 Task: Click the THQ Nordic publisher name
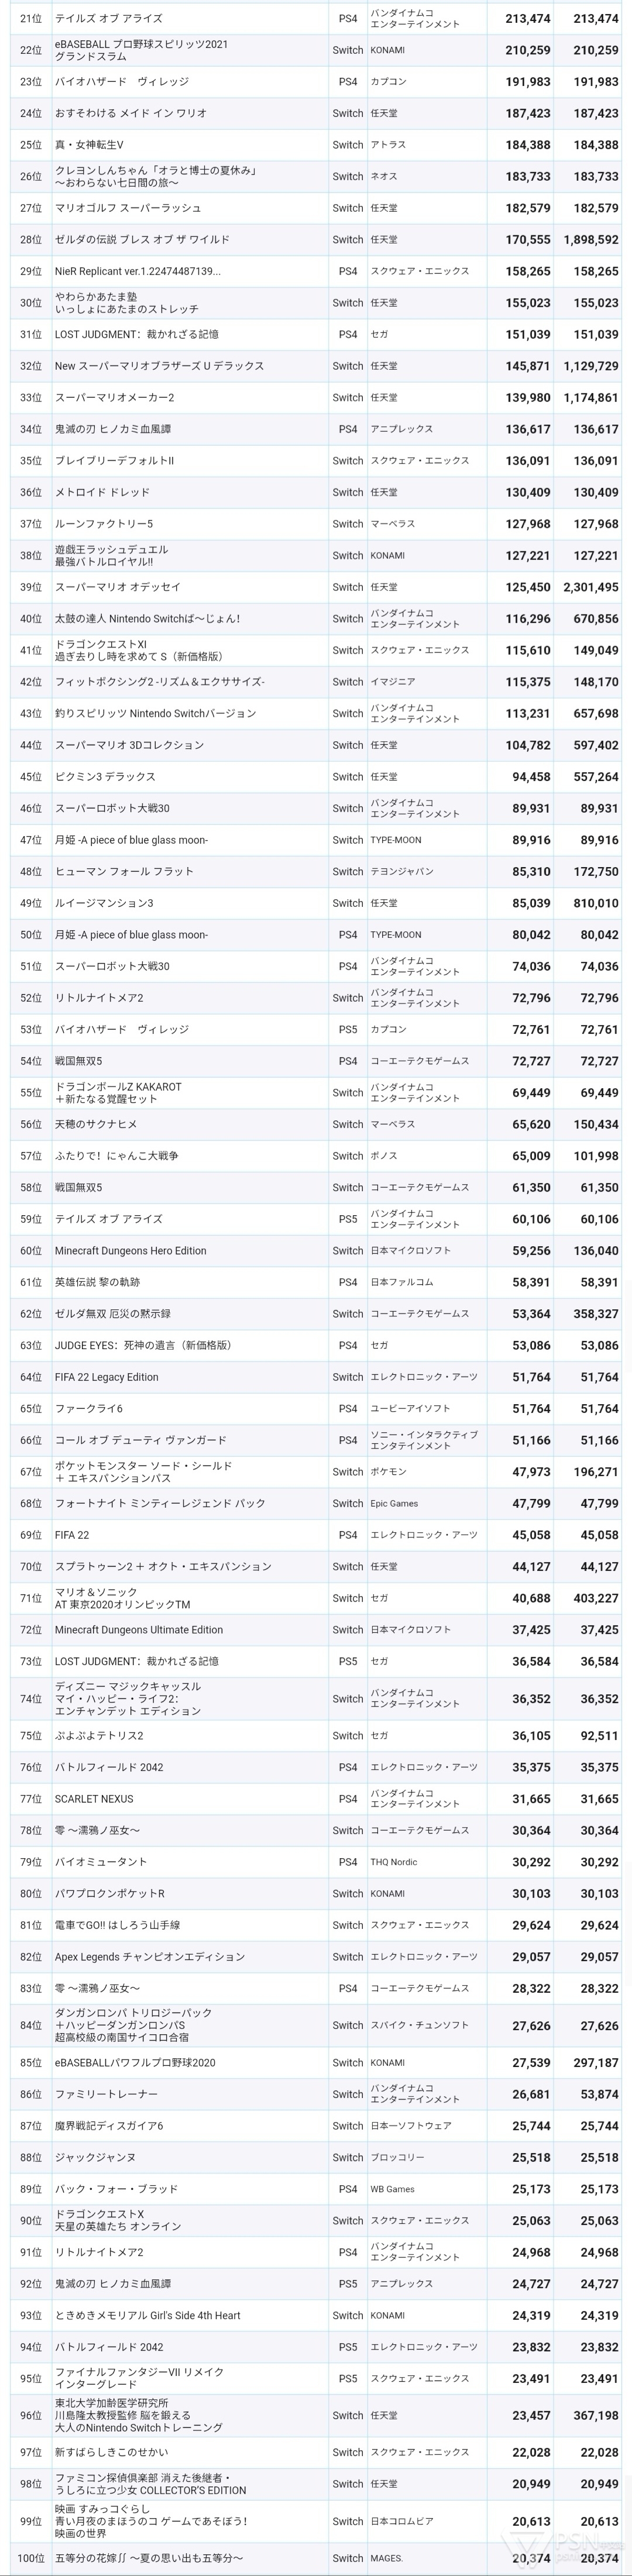pos(394,1862)
